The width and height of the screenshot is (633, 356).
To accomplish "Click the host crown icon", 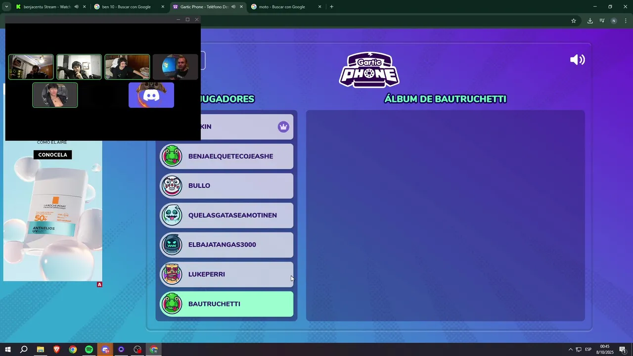I will click(x=283, y=127).
